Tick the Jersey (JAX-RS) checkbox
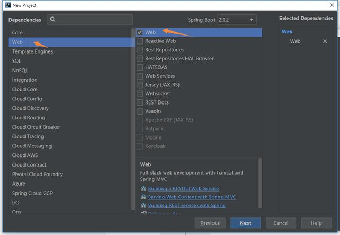This screenshot has width=340, height=235. (x=140, y=85)
